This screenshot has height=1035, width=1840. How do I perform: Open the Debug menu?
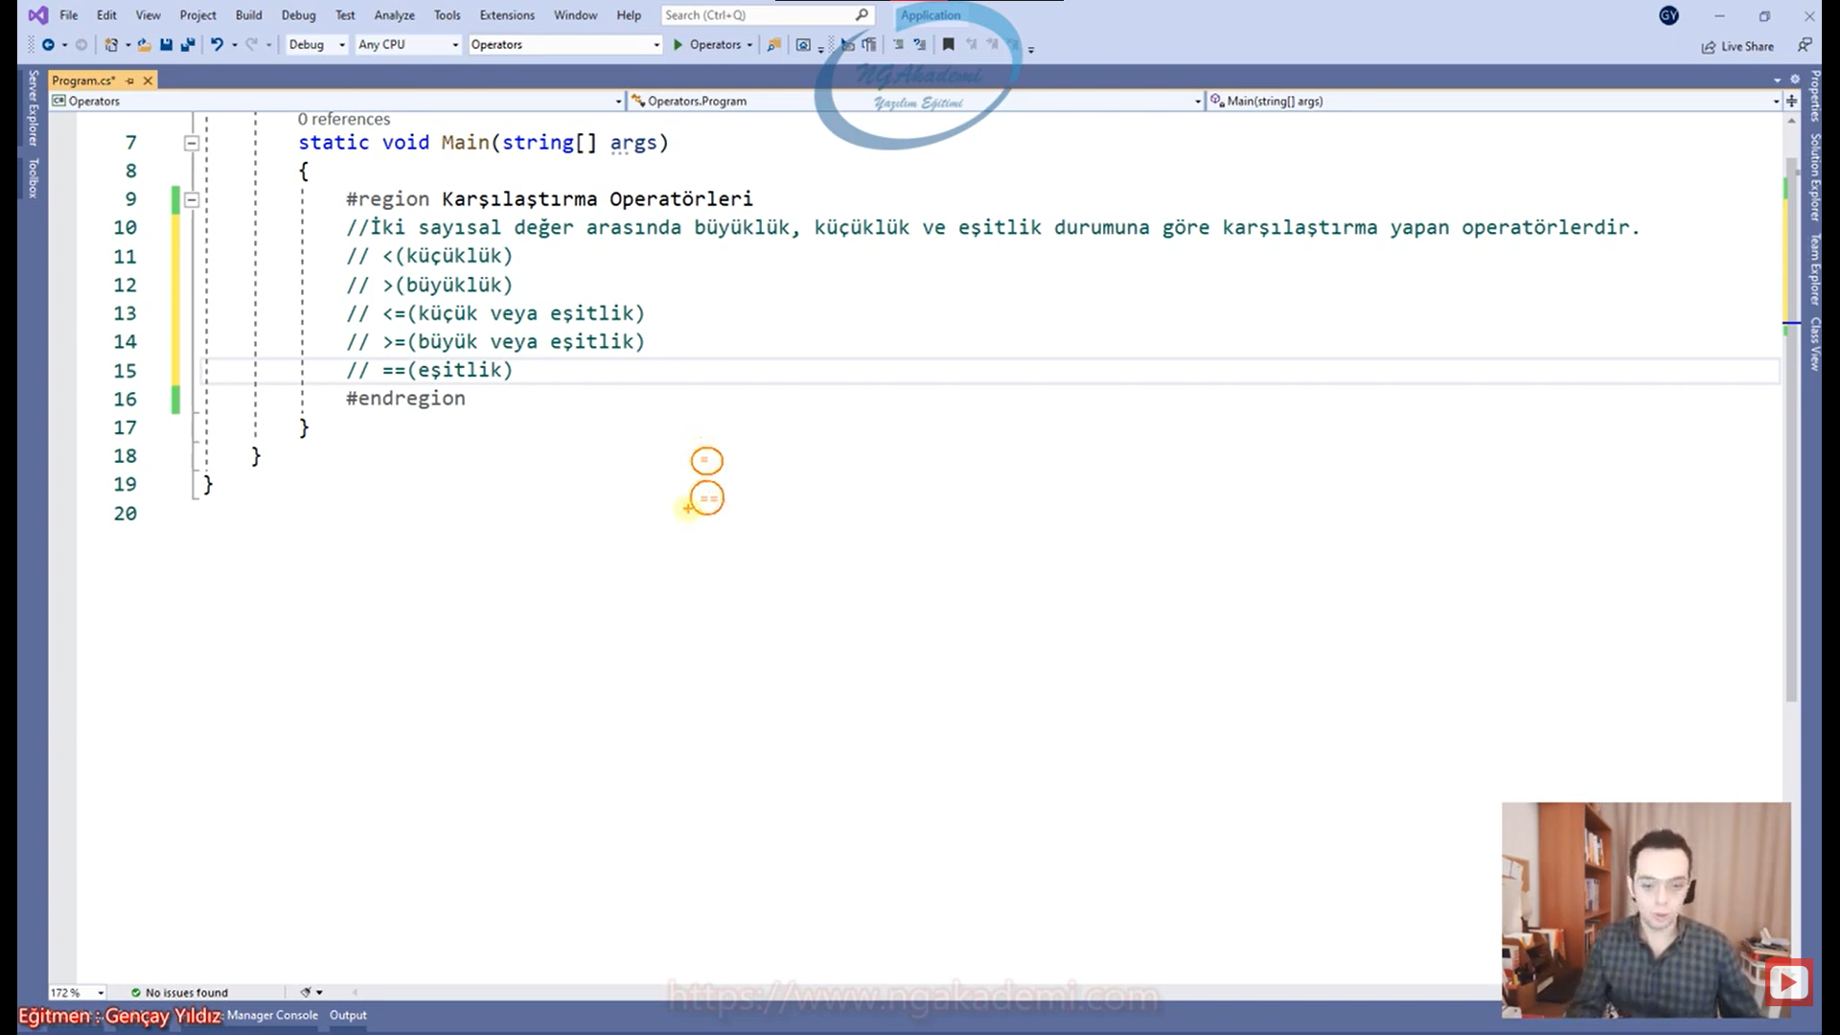[x=298, y=15]
